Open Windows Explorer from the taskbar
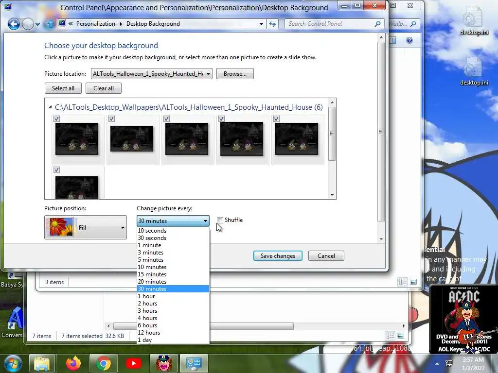 click(x=42, y=363)
